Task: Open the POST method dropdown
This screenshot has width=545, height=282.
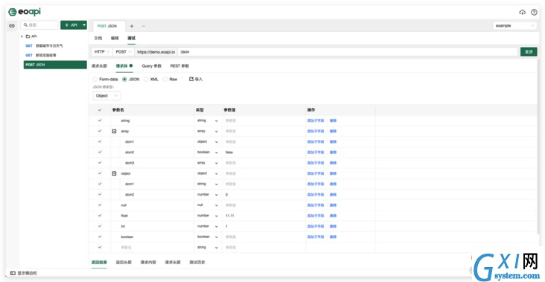Action: tap(124, 52)
